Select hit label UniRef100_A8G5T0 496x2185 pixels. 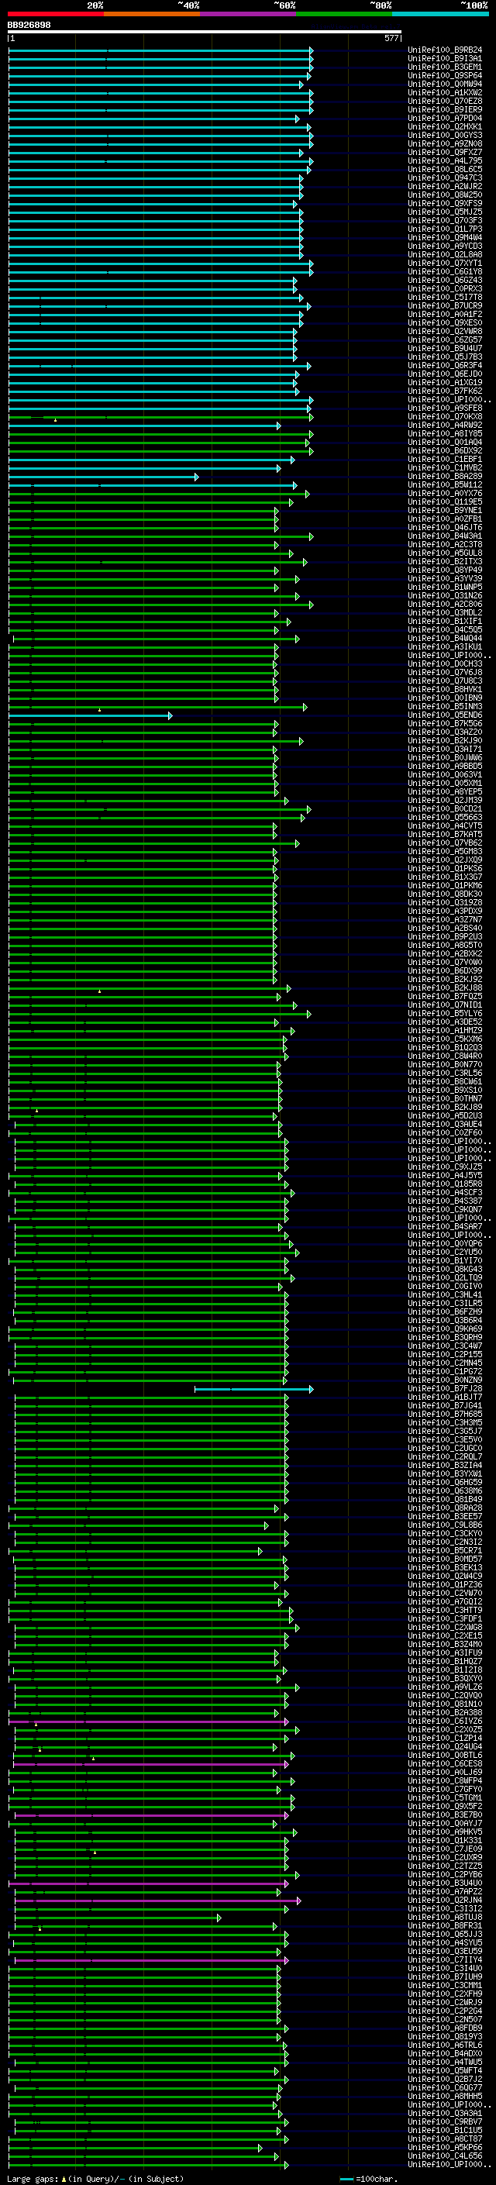[x=445, y=945]
